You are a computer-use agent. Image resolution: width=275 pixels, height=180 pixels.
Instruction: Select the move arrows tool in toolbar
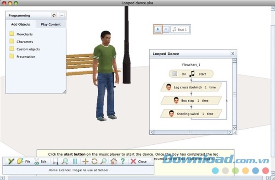pyautogui.click(x=85, y=161)
